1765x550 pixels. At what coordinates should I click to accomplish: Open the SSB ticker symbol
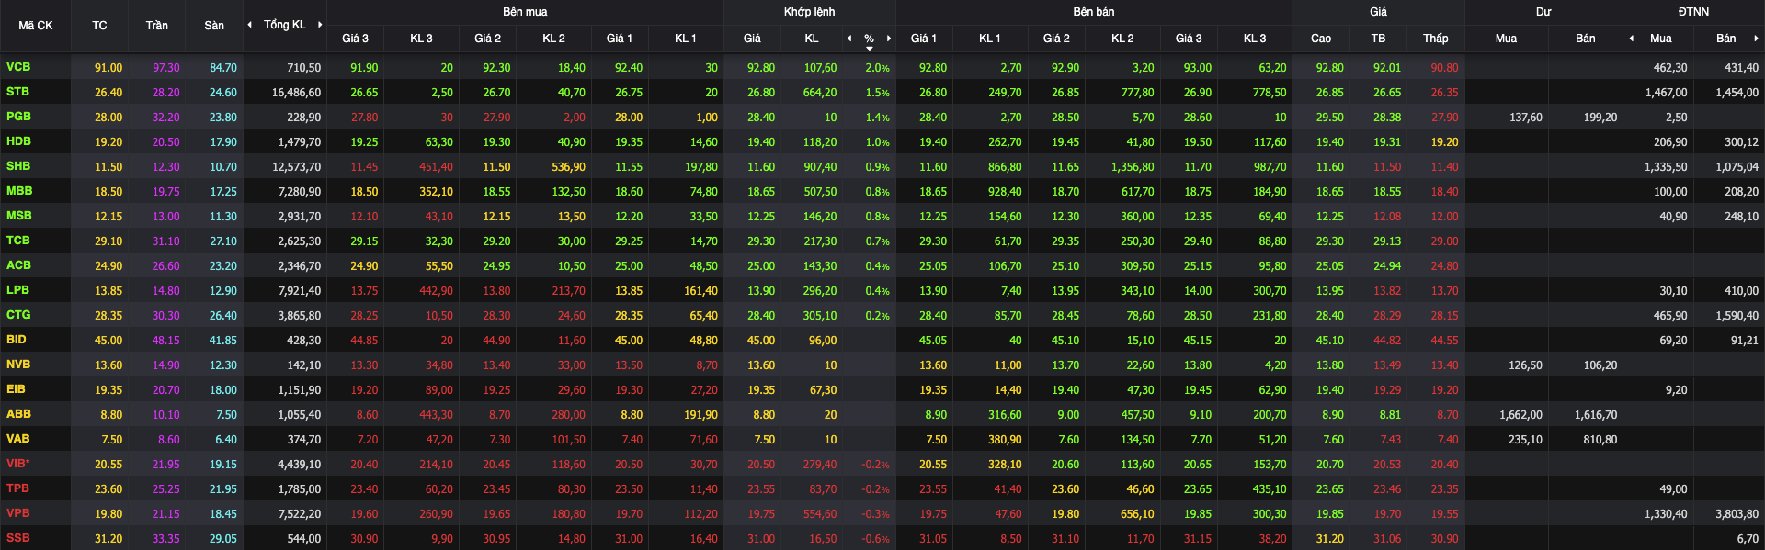(x=17, y=538)
